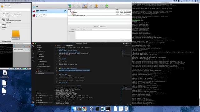Open the machine tools menu icon for debian_terminal
Viewport: 200px width, 112px height.
pos(65,11)
